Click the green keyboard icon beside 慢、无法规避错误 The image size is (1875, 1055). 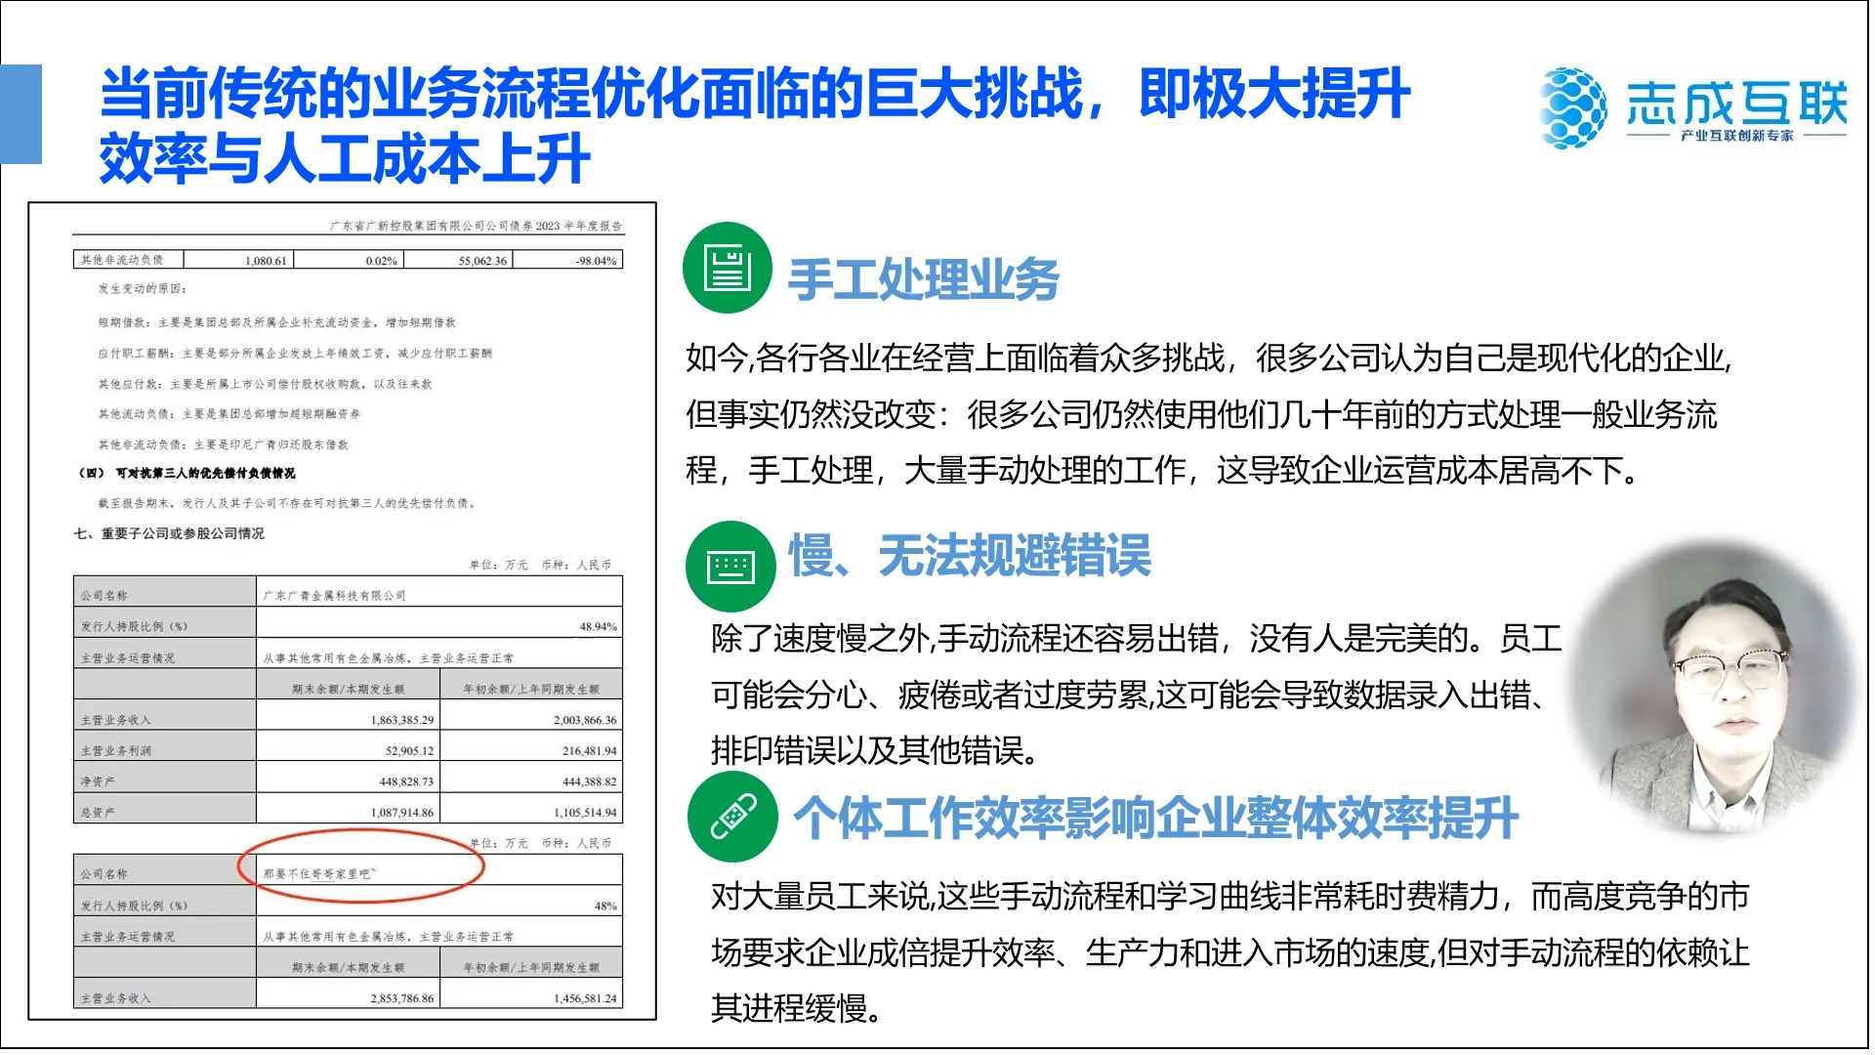pos(730,567)
